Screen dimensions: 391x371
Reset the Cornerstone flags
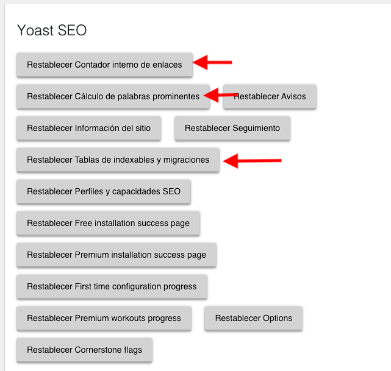[85, 350]
